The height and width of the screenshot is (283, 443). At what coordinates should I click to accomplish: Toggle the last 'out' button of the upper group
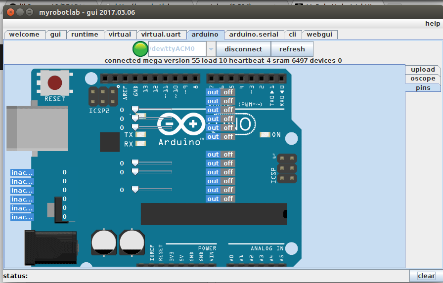click(213, 137)
